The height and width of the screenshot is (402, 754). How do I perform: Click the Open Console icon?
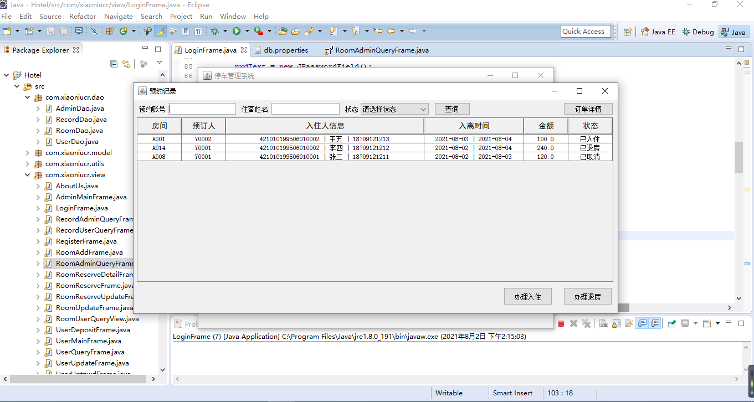pyautogui.click(x=707, y=323)
